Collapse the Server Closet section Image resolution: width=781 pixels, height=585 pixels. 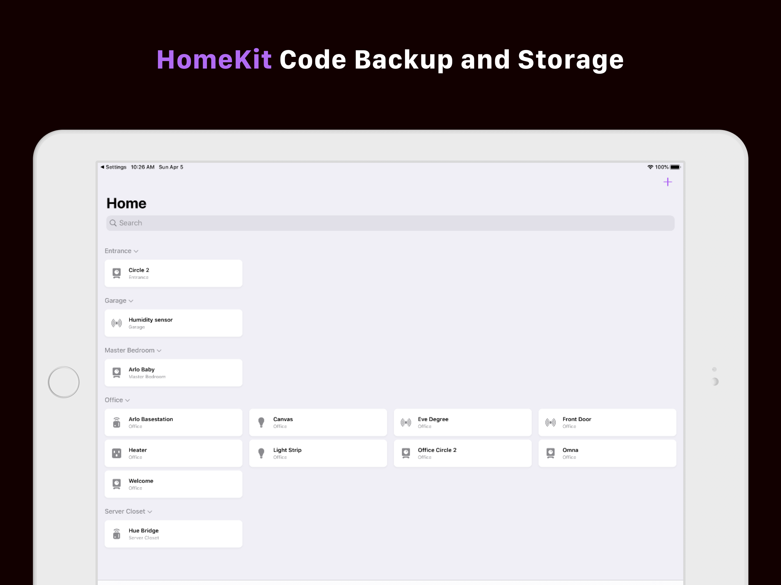149,511
